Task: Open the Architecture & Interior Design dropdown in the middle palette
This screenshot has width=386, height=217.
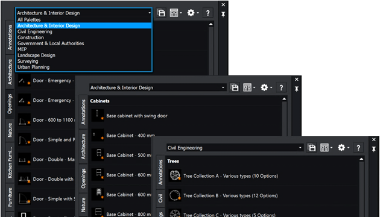Action: click(157, 87)
